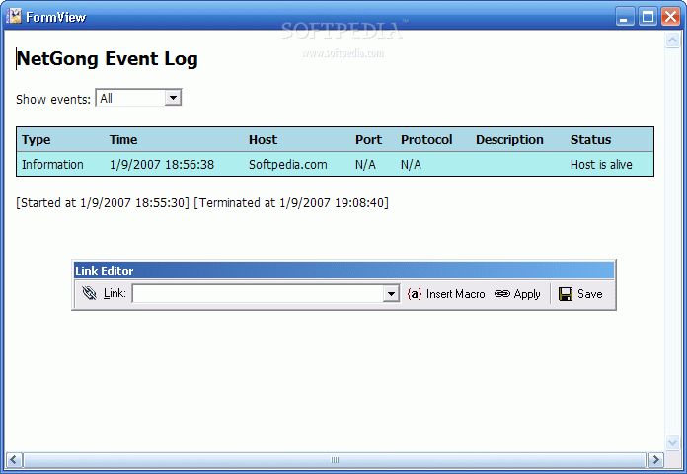Click the FormView application icon in title bar
The width and height of the screenshot is (687, 474).
point(14,16)
